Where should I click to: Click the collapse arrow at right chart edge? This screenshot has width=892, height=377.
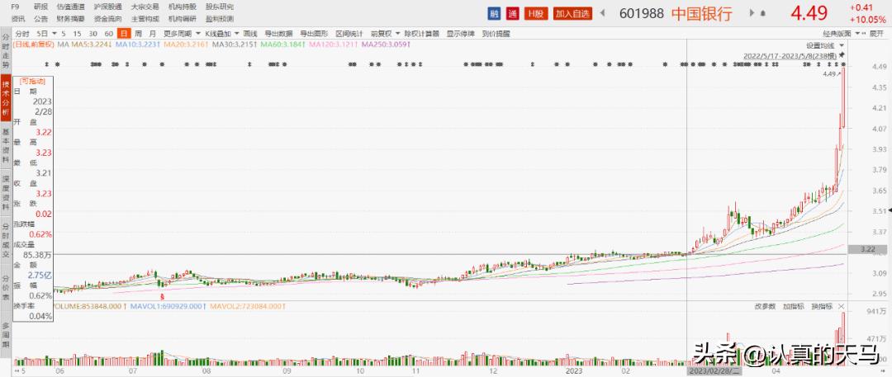tap(890, 210)
